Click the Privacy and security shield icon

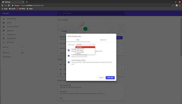pos(4,26)
